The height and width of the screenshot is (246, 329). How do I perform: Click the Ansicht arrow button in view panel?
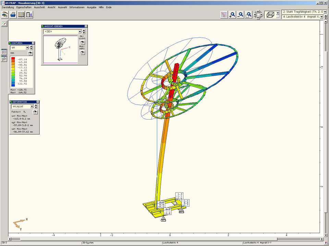[x=82, y=43]
